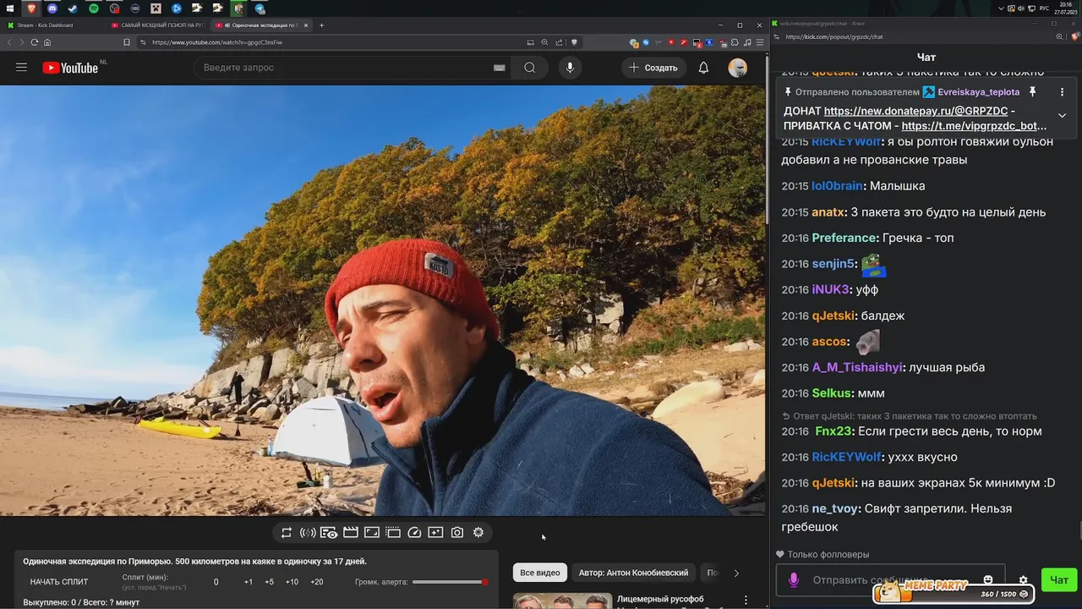
Task: Click the +5 split minutes button
Action: pos(269,582)
